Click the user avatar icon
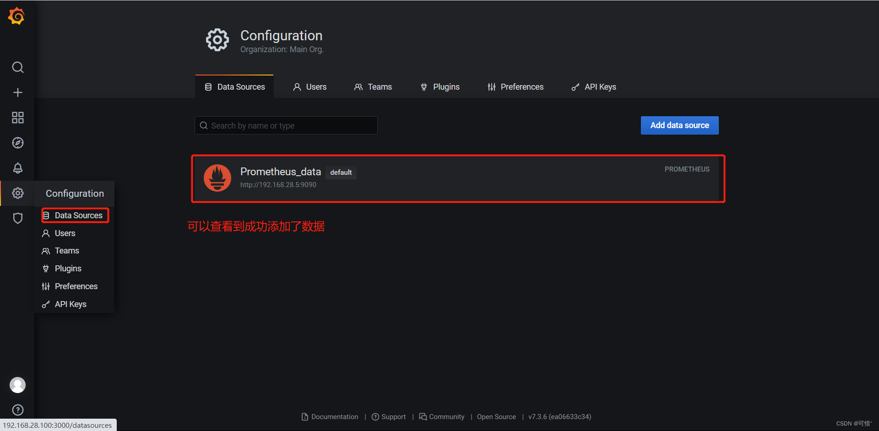 coord(17,385)
